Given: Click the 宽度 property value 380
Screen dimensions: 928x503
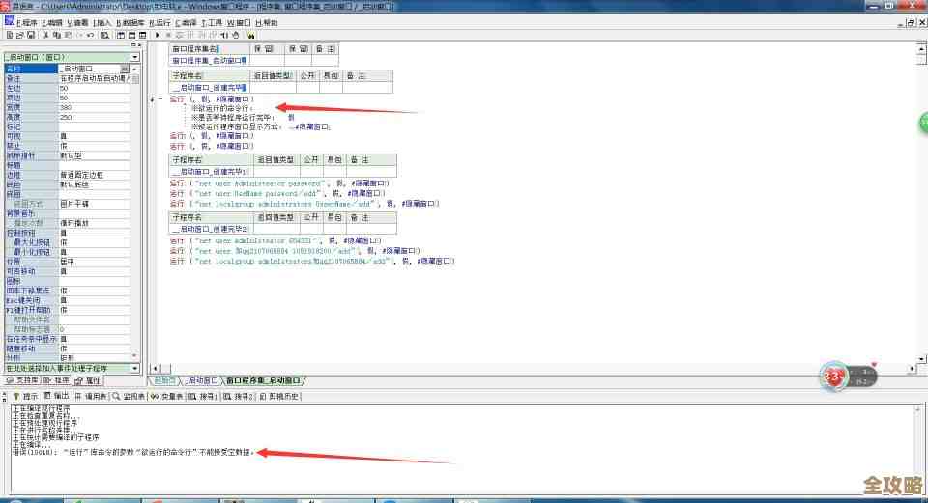Looking at the screenshot, I should [97, 107].
